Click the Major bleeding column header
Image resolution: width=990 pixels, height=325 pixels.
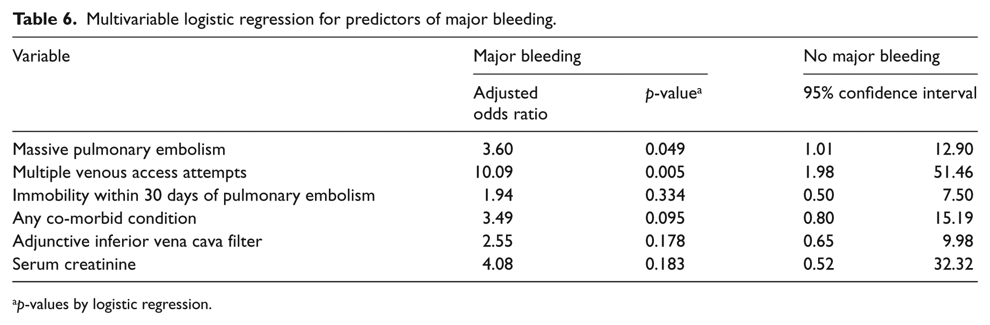coord(527,56)
